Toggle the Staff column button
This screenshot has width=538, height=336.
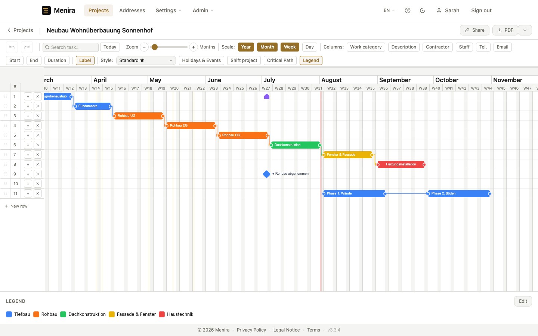pos(464,47)
